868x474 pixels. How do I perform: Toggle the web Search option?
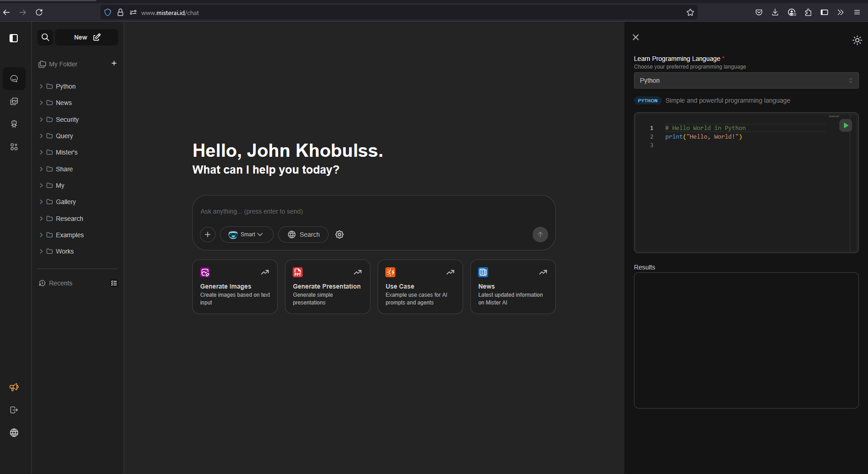coord(303,235)
